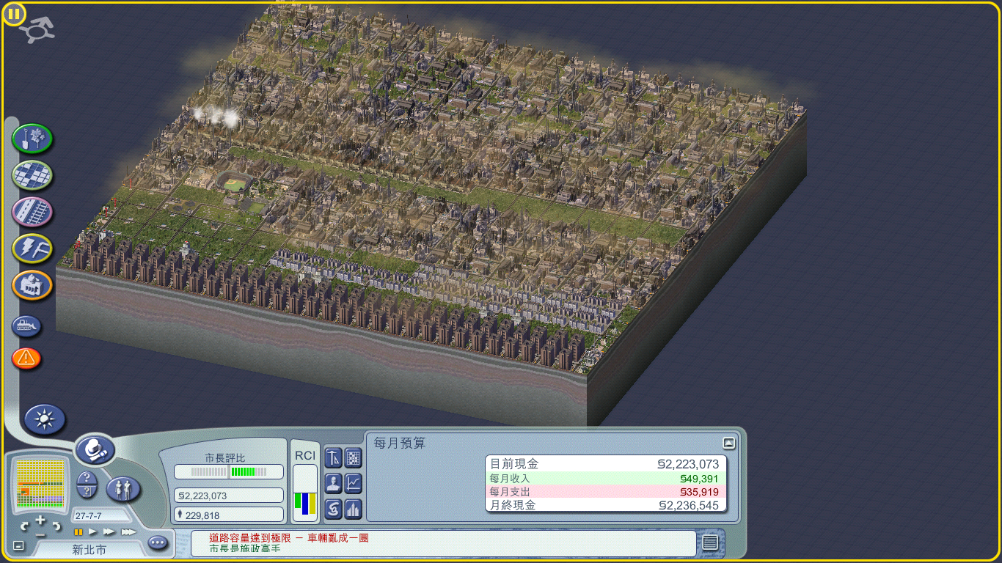Viewport: 1002px width, 563px height.
Task: Open the ordinances panel with the drafting tools icon
Action: coord(333,458)
